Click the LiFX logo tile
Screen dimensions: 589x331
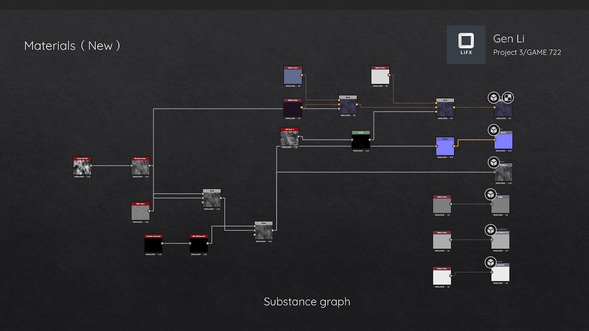466,44
